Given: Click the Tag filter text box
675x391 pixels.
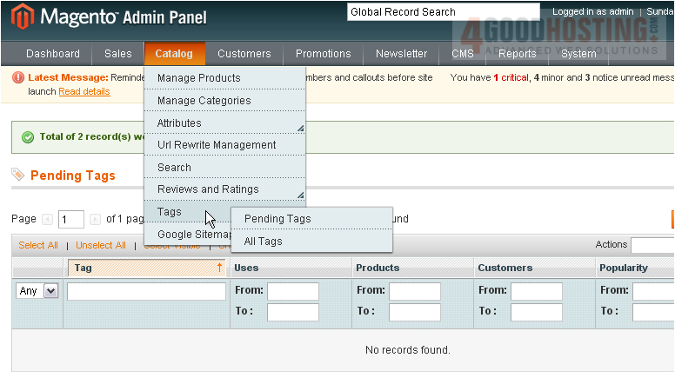Looking at the screenshot, I should [146, 292].
